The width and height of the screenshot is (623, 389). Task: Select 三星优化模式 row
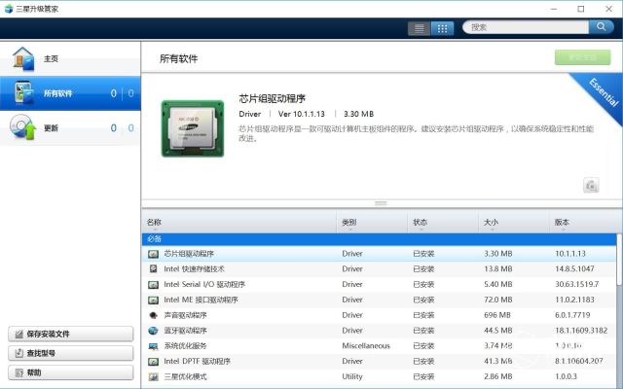pyautogui.click(x=379, y=376)
